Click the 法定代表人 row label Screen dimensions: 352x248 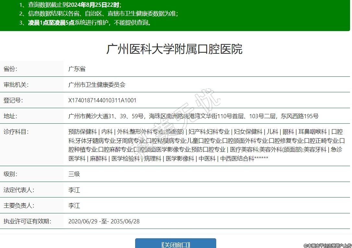point(19,190)
